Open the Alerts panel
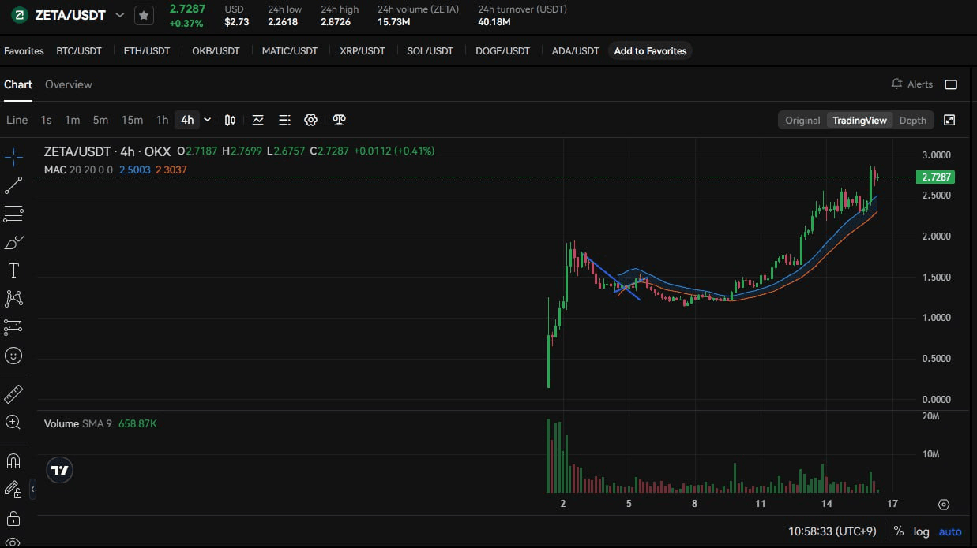 pos(911,84)
